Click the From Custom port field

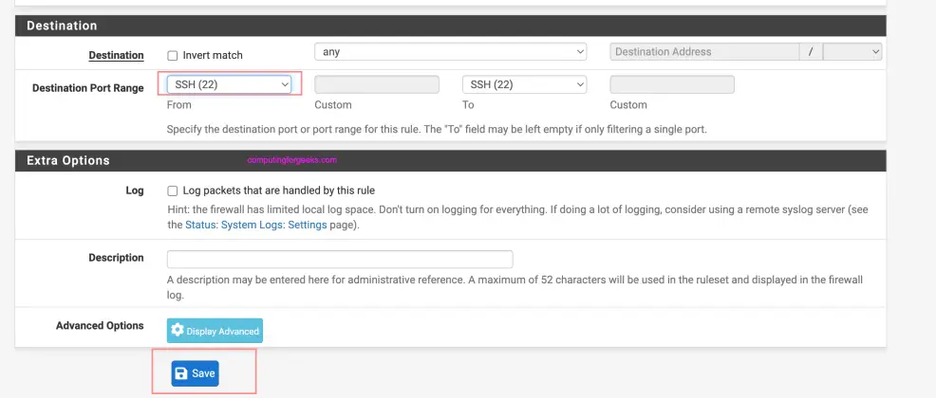pos(377,84)
